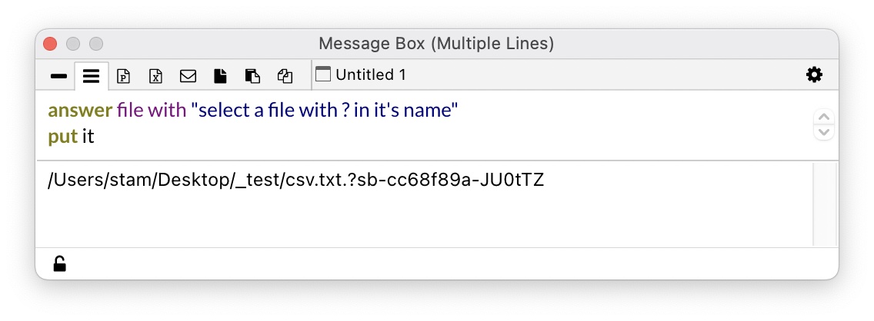Image resolution: width=874 pixels, height=321 pixels.
Task: Step to the next command with down arrow
Action: click(x=823, y=131)
